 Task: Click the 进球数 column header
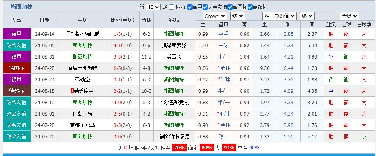364,24
